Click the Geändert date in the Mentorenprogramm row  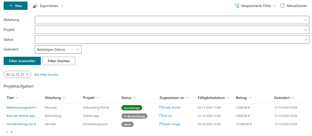(286, 107)
